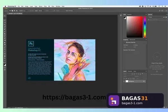Open the Layers panel flyout menu
The image size is (168, 112).
[146, 71]
